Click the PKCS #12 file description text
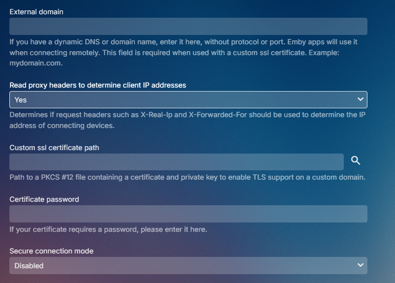 (187, 177)
